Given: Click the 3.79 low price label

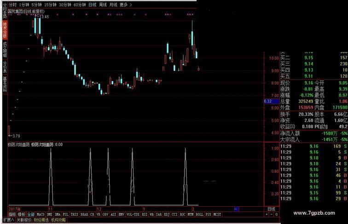Looking at the screenshot, I should point(16,136).
